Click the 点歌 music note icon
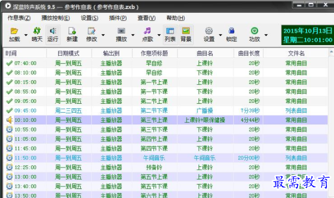The height and width of the screenshot is (198, 334). click(x=147, y=31)
